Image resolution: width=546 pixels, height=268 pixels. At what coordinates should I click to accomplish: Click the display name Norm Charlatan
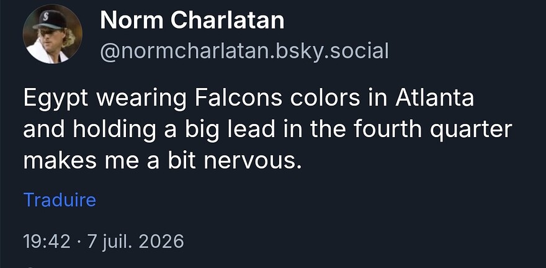(192, 20)
